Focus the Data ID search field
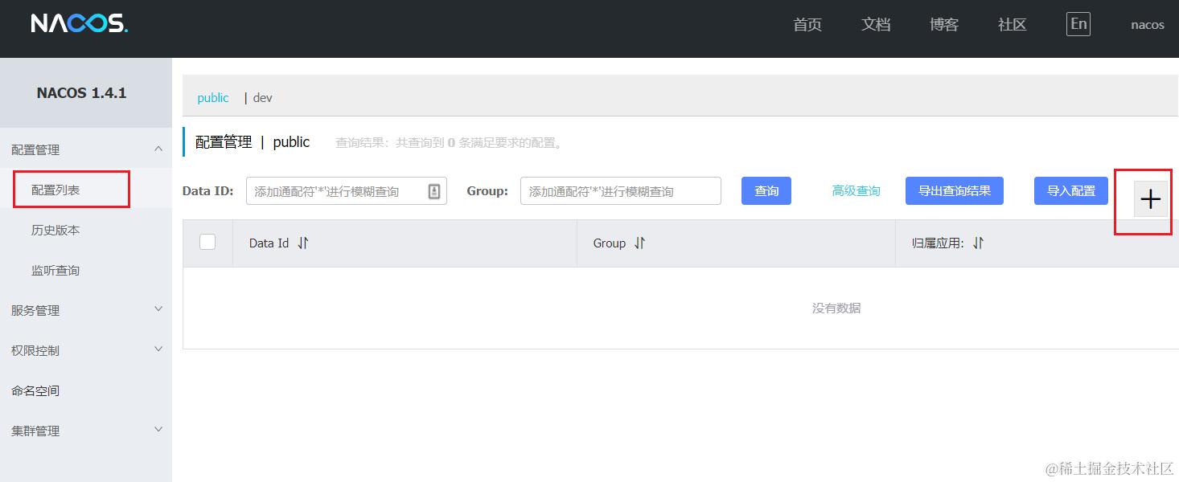 (x=347, y=190)
